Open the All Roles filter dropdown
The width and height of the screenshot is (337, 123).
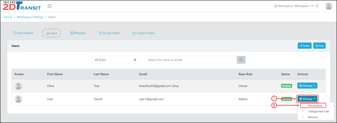tap(115, 60)
